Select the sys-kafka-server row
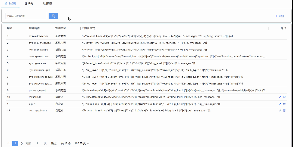The height and width of the screenshot is (147, 293). tap(38, 36)
